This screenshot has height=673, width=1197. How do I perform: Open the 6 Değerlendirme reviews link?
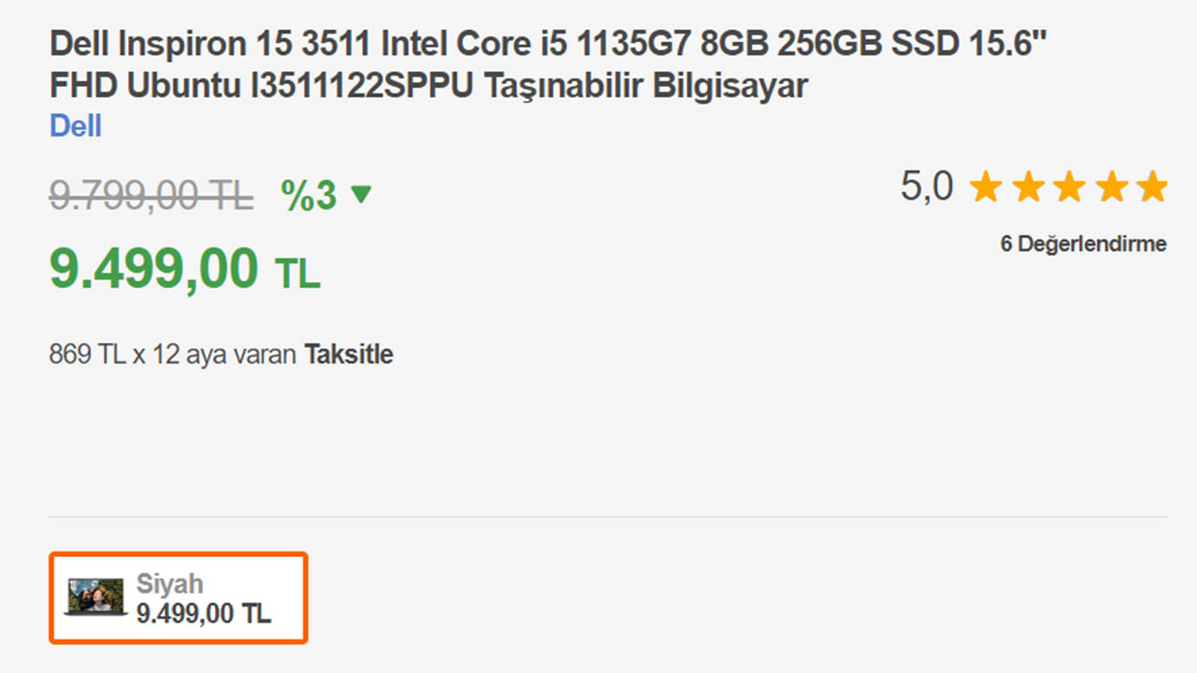tap(1083, 244)
